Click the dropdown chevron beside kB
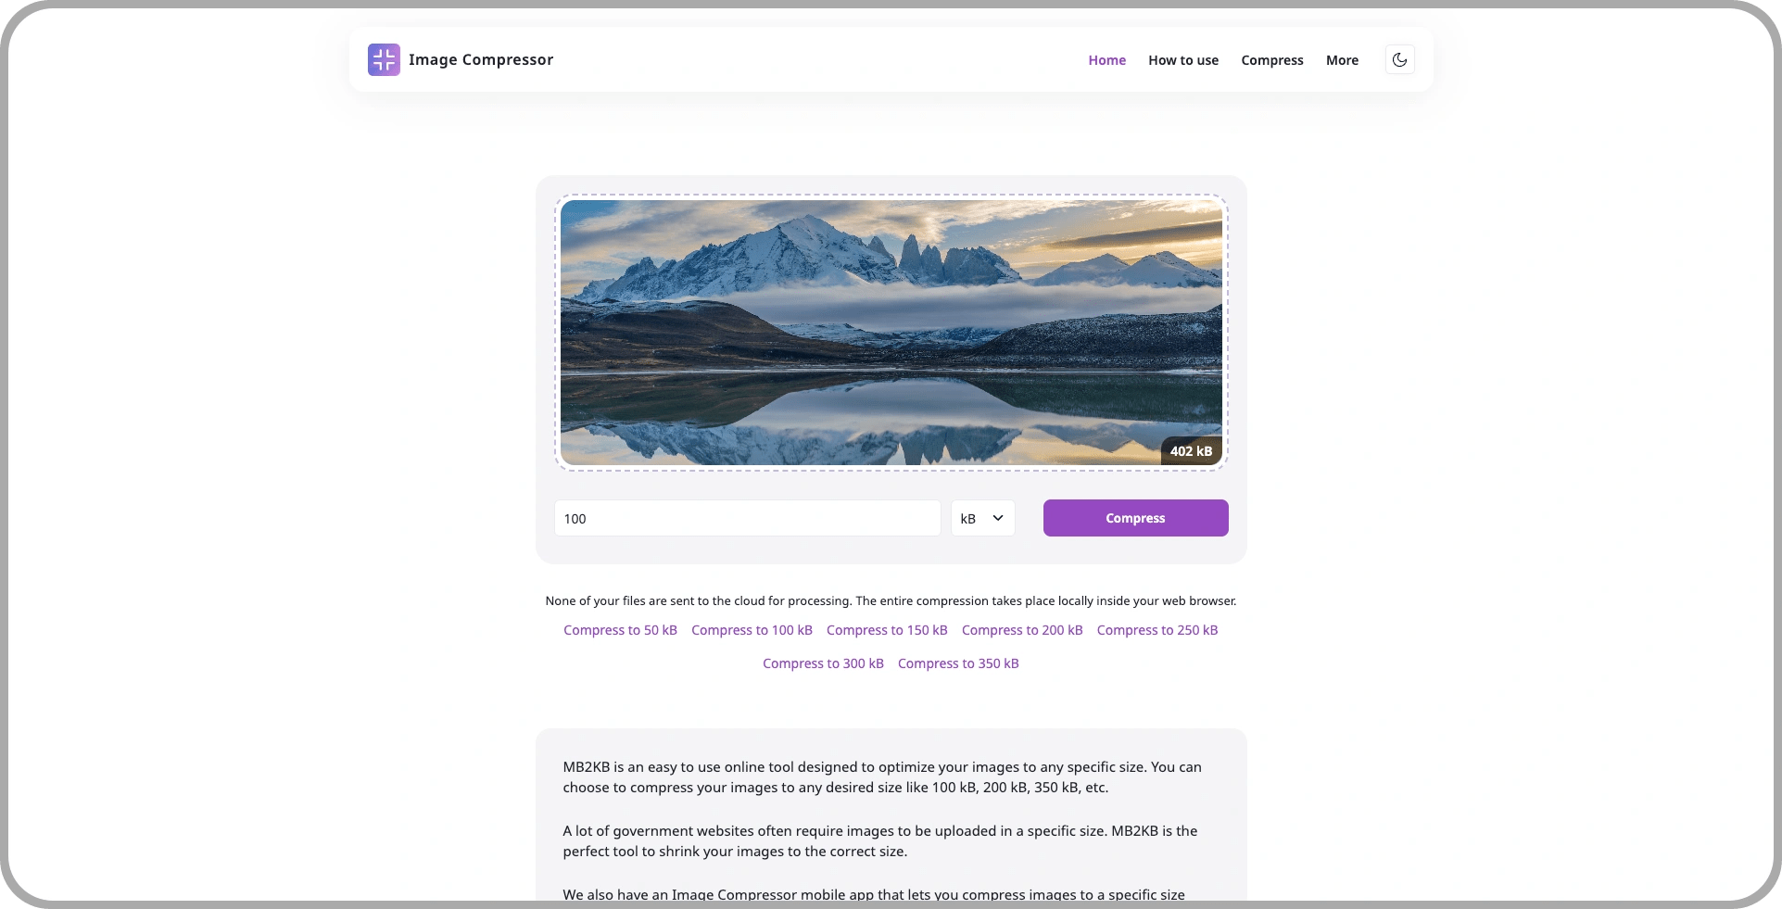The height and width of the screenshot is (909, 1782). [998, 518]
